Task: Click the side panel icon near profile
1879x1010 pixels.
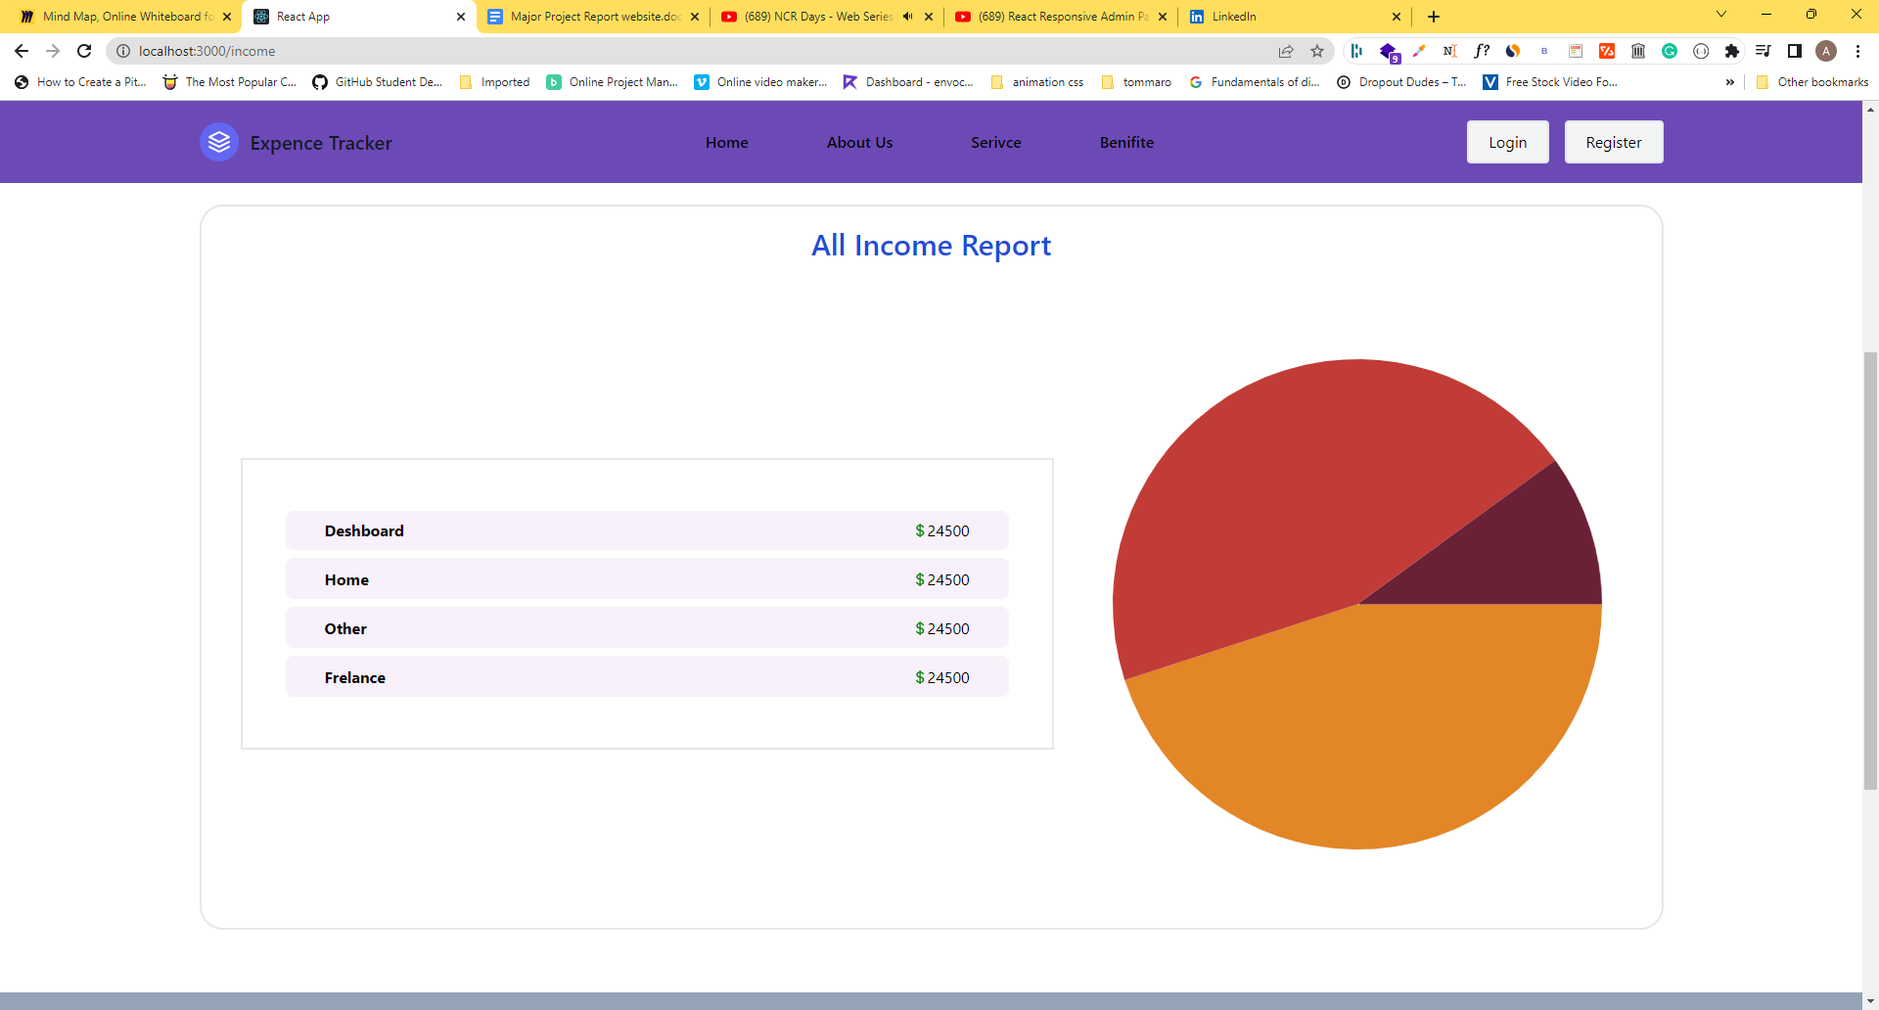Action: point(1795,51)
